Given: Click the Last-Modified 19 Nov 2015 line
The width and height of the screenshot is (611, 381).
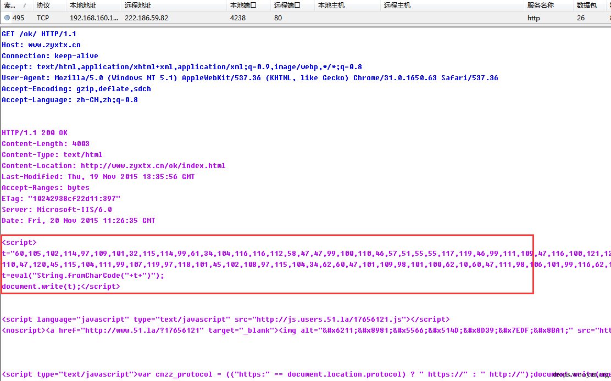Looking at the screenshot, I should [98, 176].
